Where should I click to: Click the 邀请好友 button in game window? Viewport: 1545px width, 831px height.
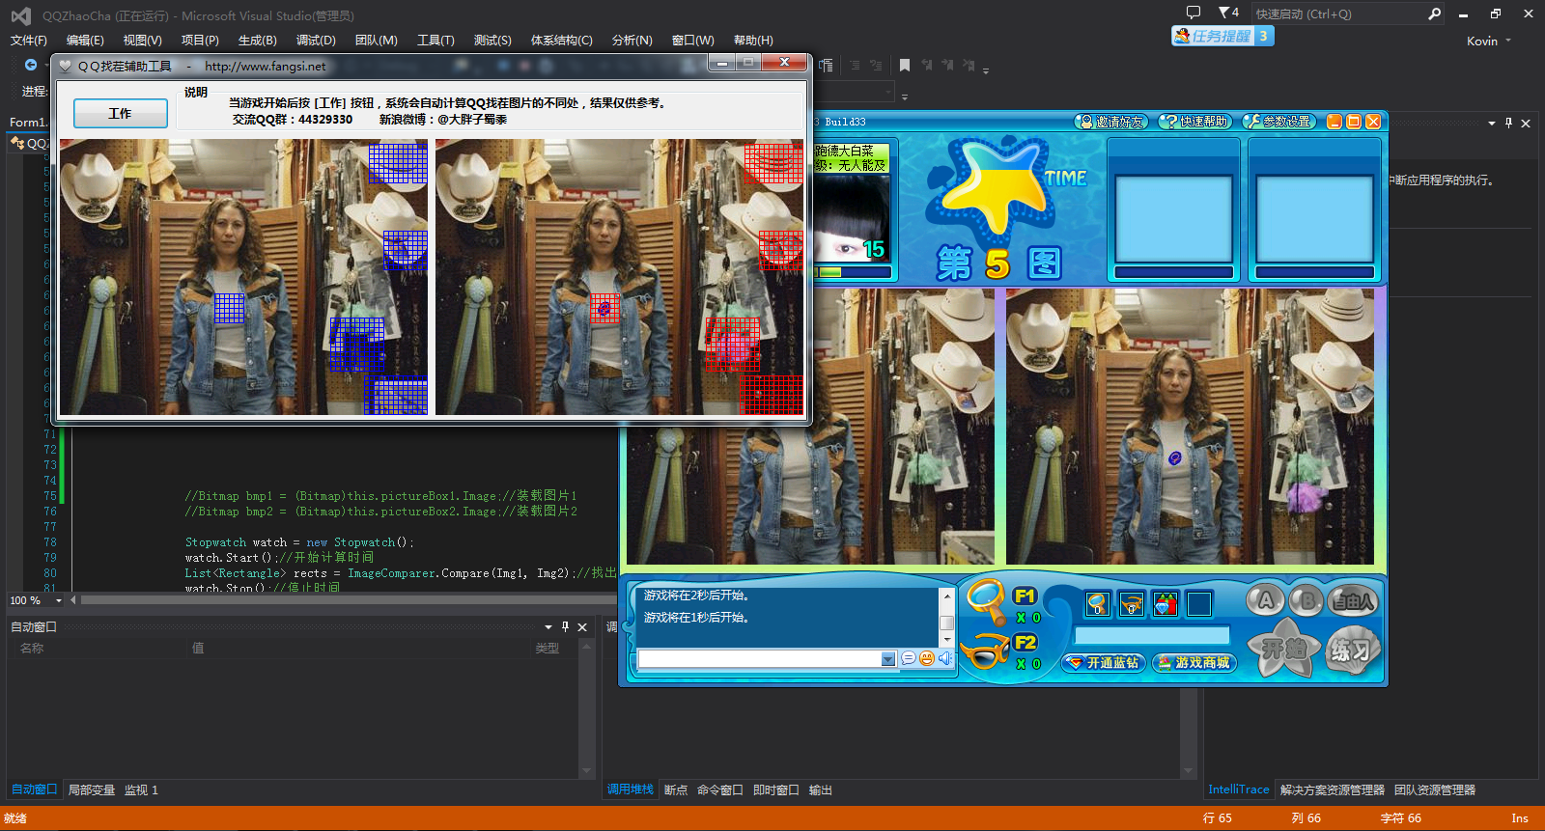(x=1111, y=122)
